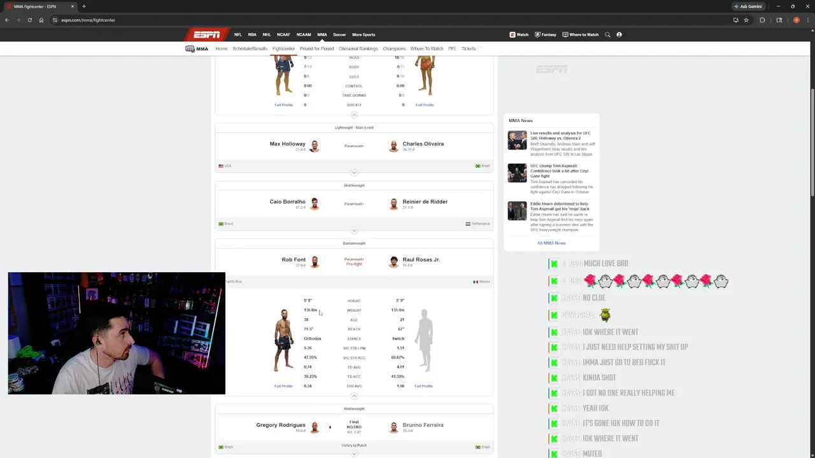Click the Ask Gemini button
The image size is (815, 458).
748,6
